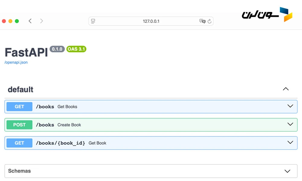
Task: Click the logo in the top-right corner
Action: 267,14
